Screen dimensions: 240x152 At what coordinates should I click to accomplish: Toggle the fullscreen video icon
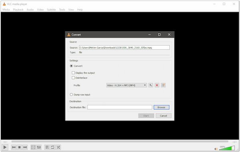[x=33, y=147]
